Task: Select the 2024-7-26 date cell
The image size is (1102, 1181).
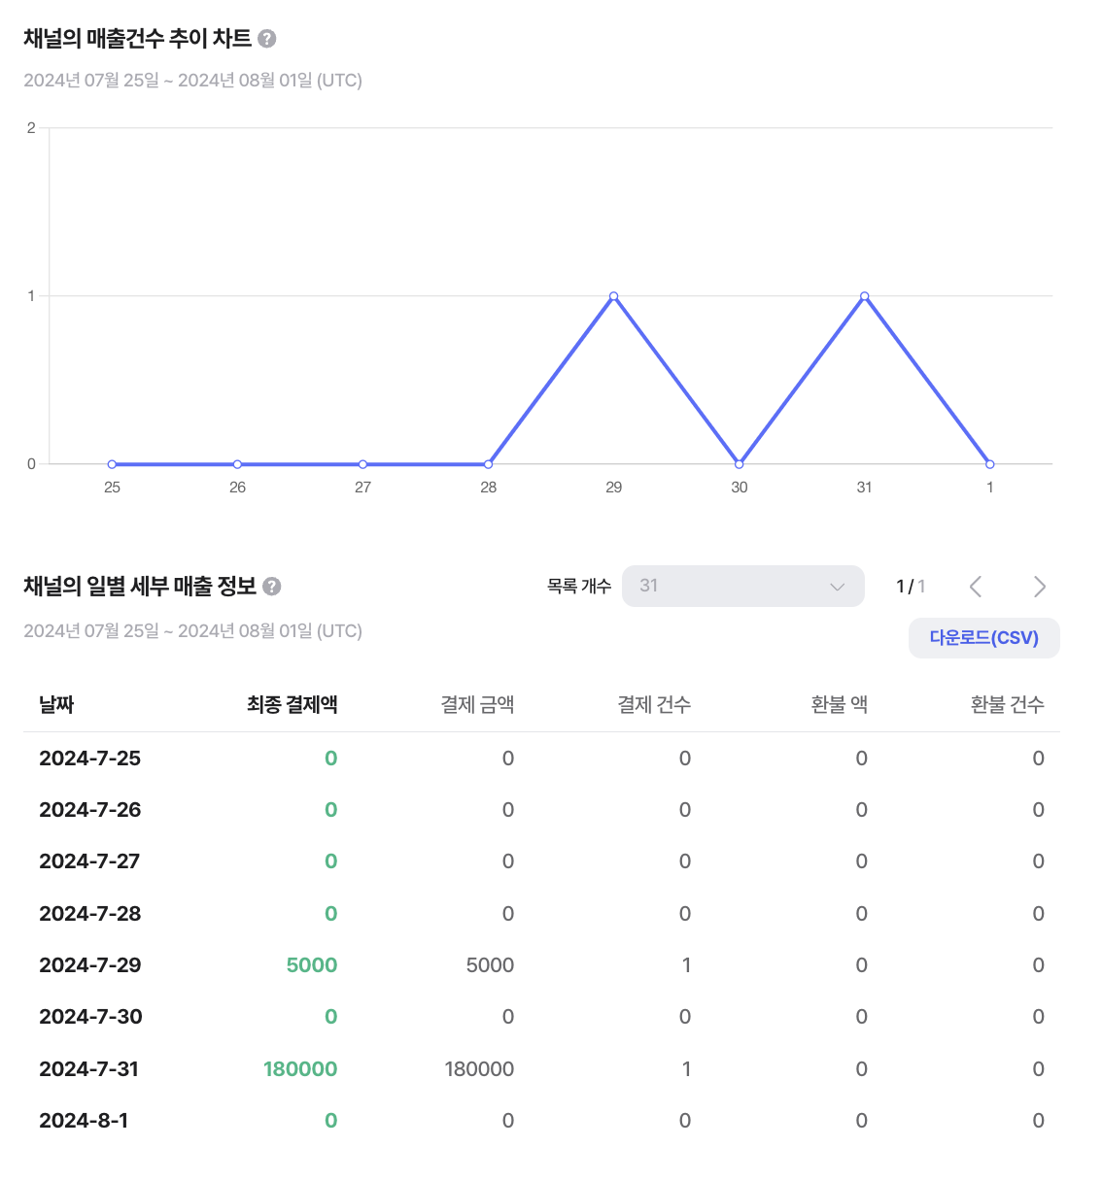Action: [x=90, y=810]
